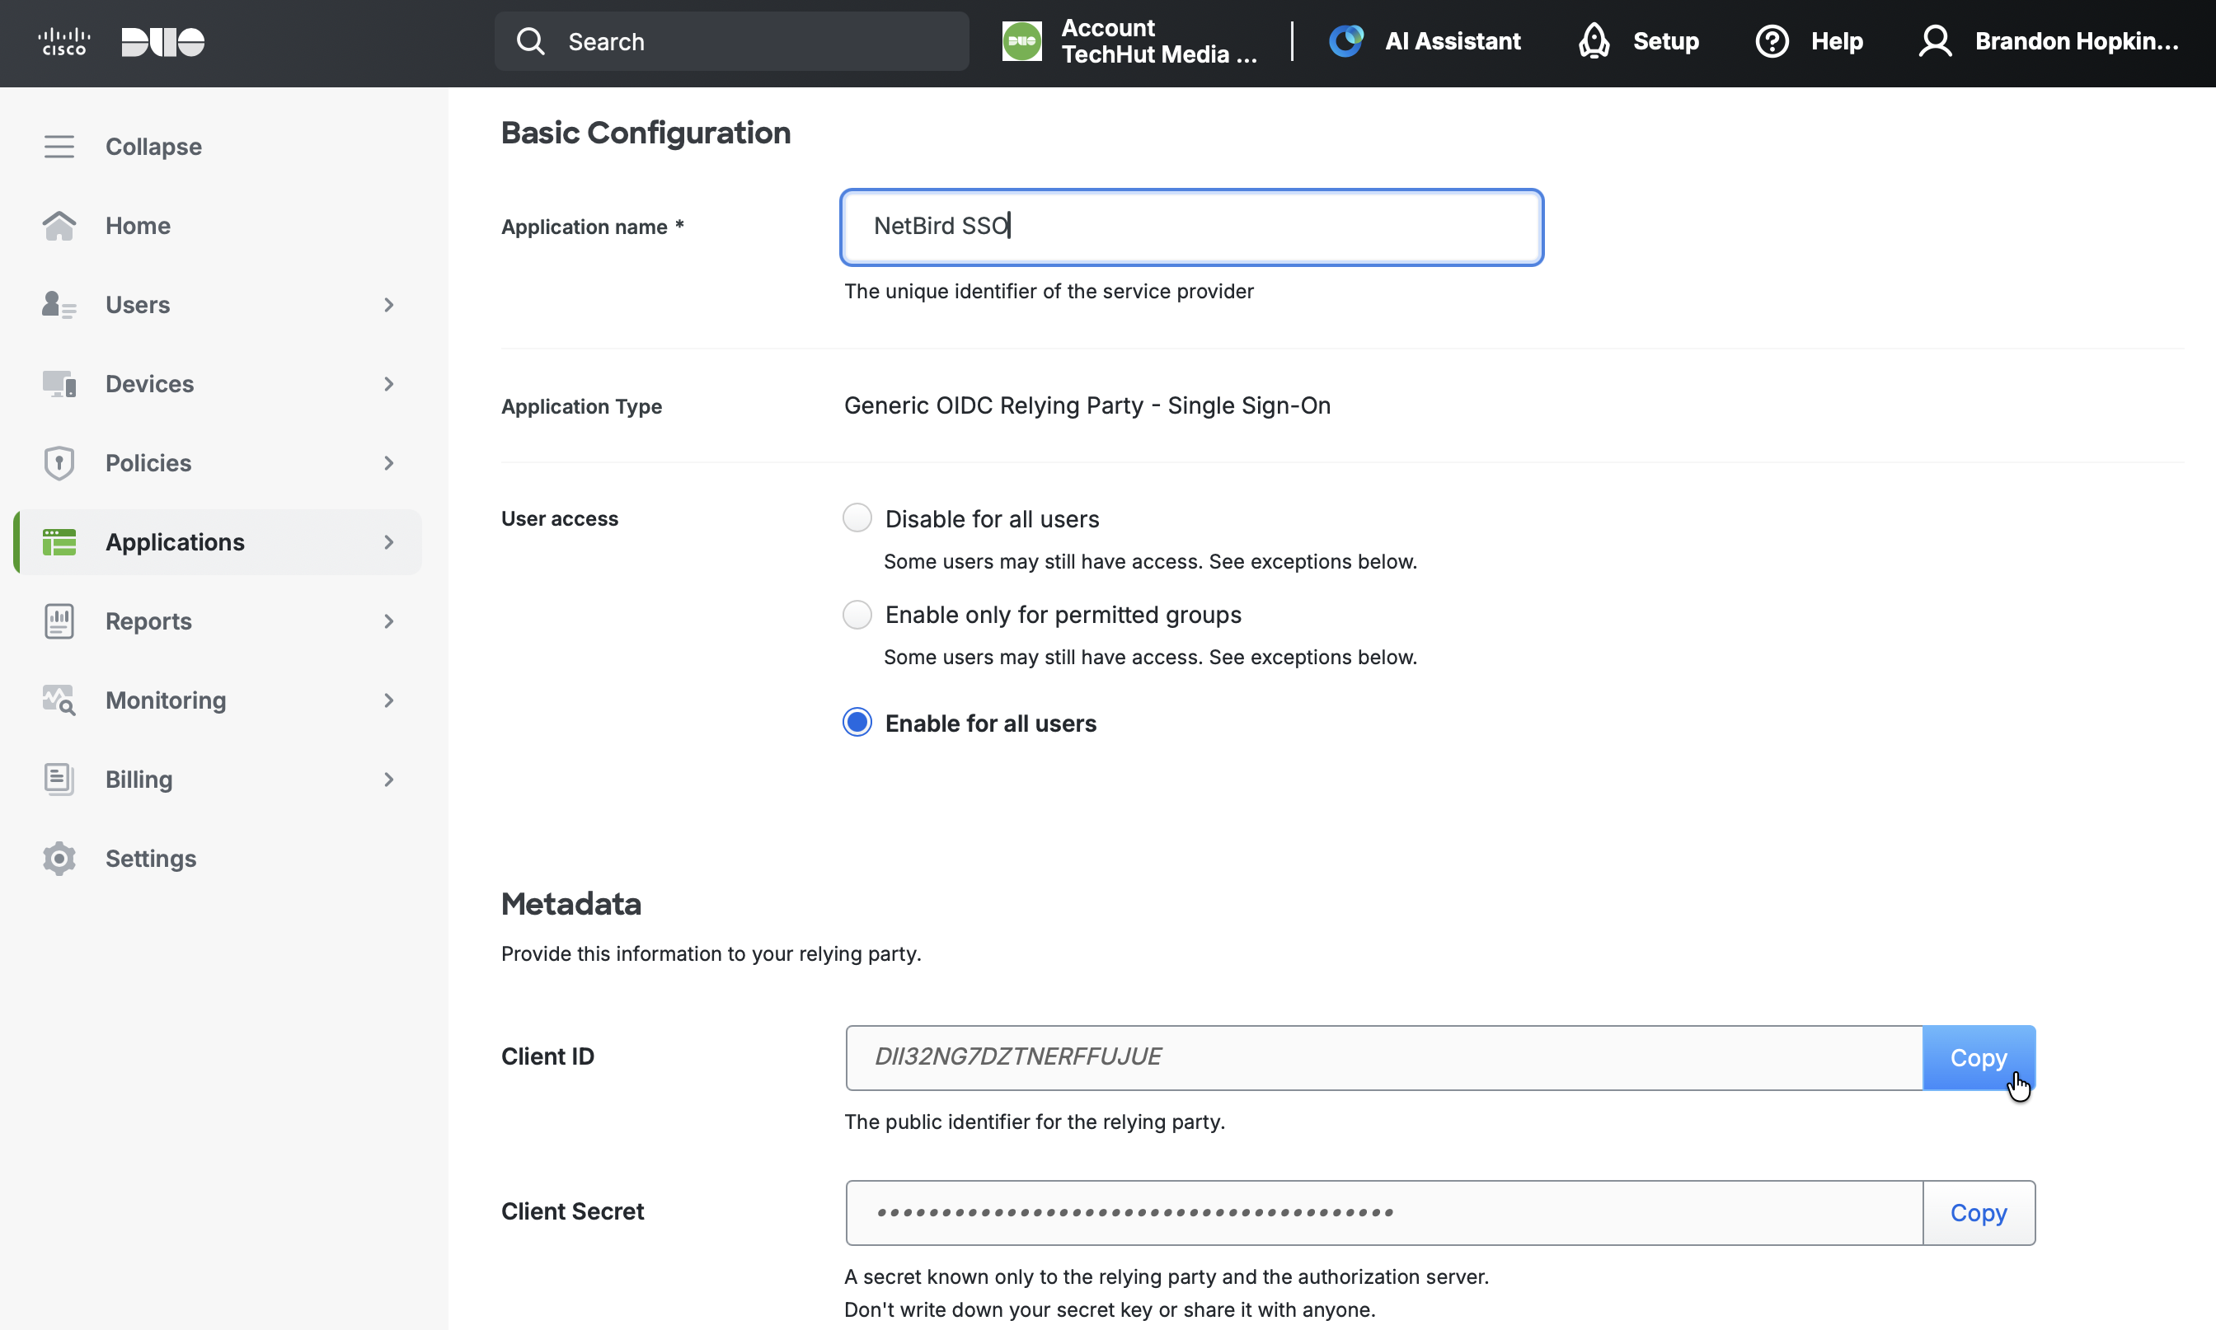Click the hamburger Collapse icon
This screenshot has height=1330, width=2216.
tap(59, 146)
